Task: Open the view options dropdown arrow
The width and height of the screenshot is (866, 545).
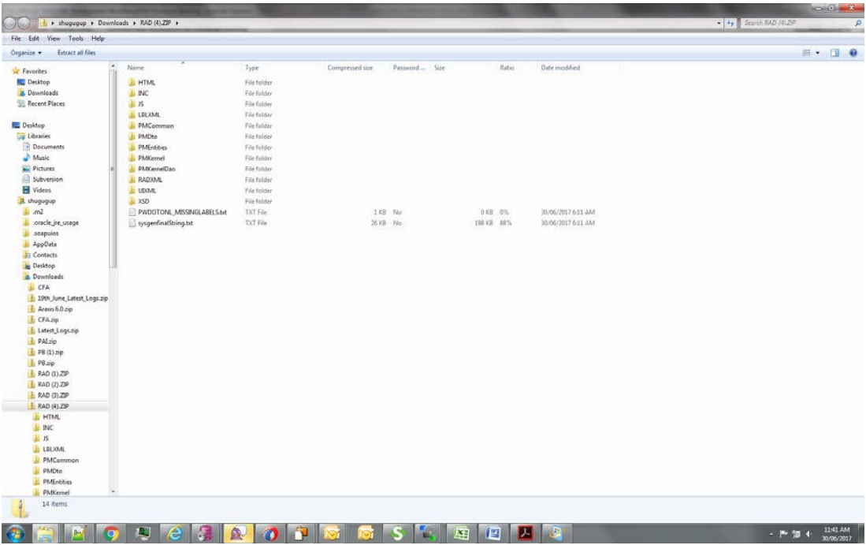Action: pyautogui.click(x=817, y=53)
